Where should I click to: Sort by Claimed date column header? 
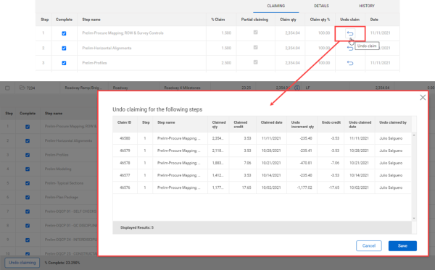pyautogui.click(x=271, y=122)
